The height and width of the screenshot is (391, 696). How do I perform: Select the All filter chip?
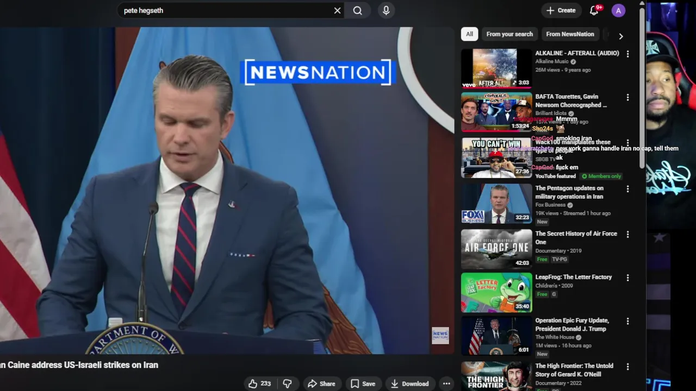click(469, 34)
